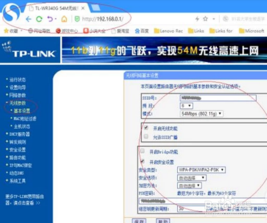This screenshot has width=267, height=223.
Task: Toggle the 开启无线功能 checkbox
Action: point(146,128)
